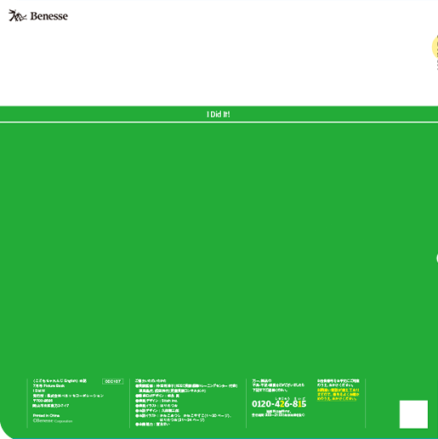438x439 pixels.
Task: Click the white half-circle notch on green edge
Action: (437, 259)
